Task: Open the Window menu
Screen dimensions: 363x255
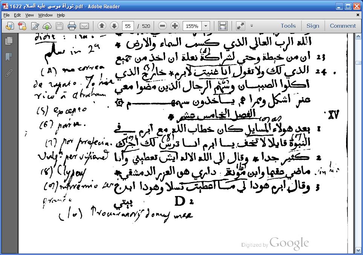Action: (45, 15)
